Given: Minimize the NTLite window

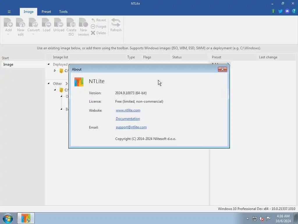Looking at the screenshot, I should click(x=272, y=3).
